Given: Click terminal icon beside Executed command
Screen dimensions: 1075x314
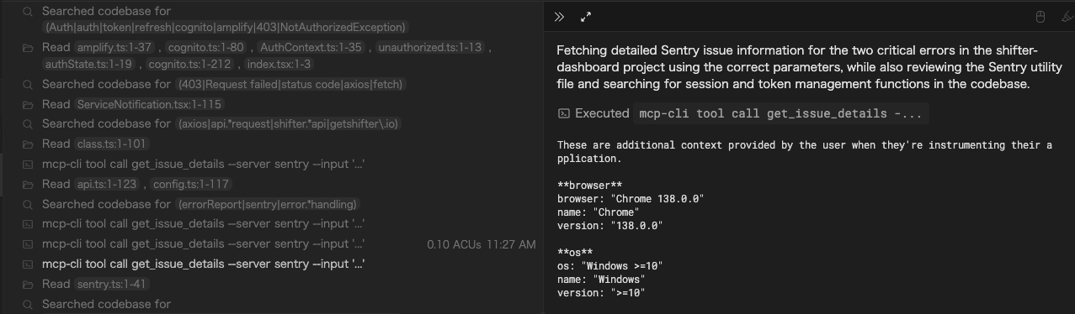Looking at the screenshot, I should coord(563,113).
